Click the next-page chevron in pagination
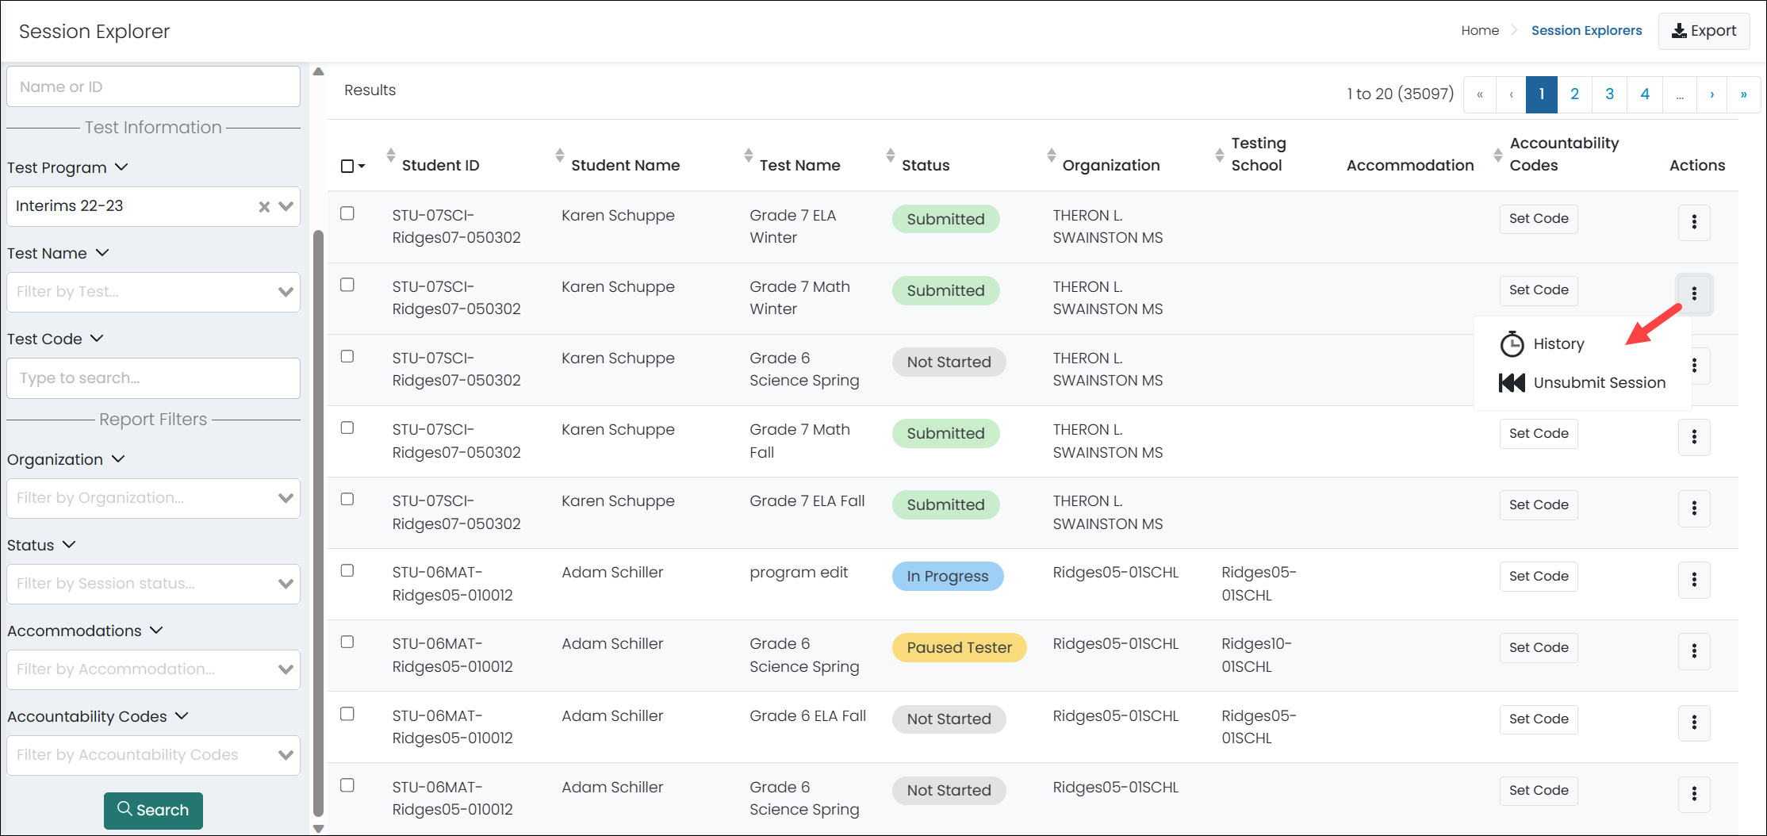This screenshot has width=1767, height=836. 1712,94
